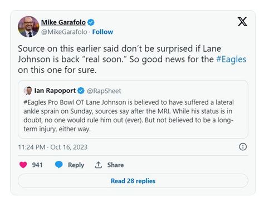
Task: Click the X logo icon
Action: [242, 22]
